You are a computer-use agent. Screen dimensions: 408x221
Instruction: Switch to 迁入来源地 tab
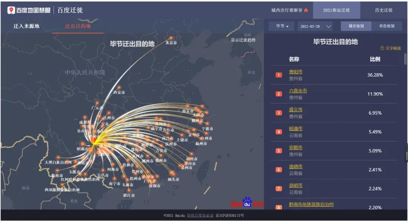pos(26,26)
